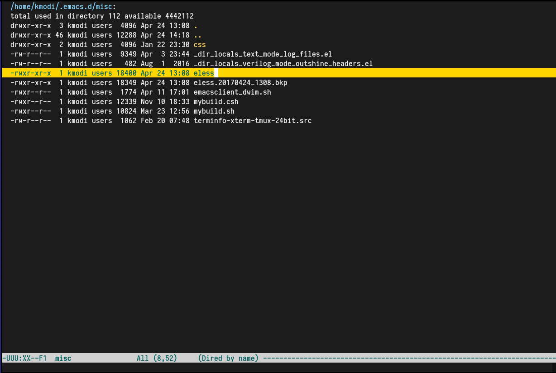Open the parent directory '..' entry
This screenshot has width=556, height=373.
(197, 35)
